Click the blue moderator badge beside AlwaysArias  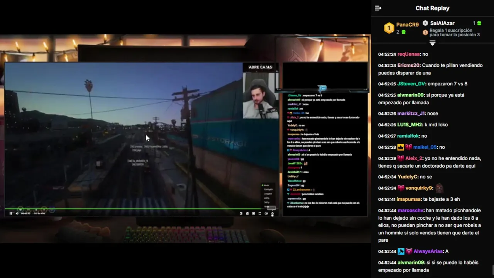tap(401, 251)
